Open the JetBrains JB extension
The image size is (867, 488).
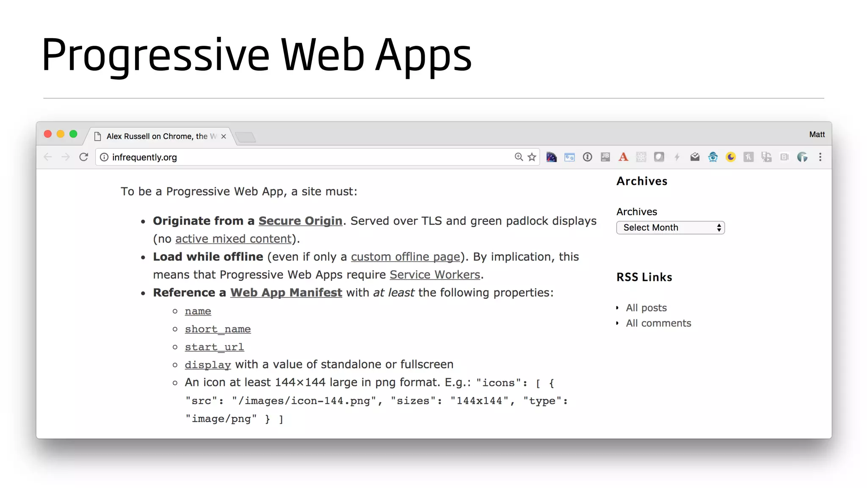[605, 157]
